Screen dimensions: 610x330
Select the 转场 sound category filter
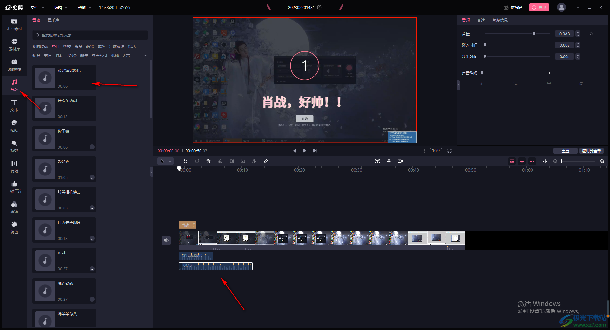pos(101,47)
